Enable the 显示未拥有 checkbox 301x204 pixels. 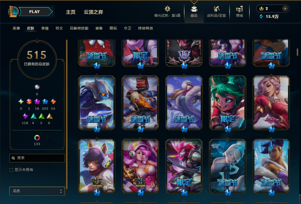11,170
